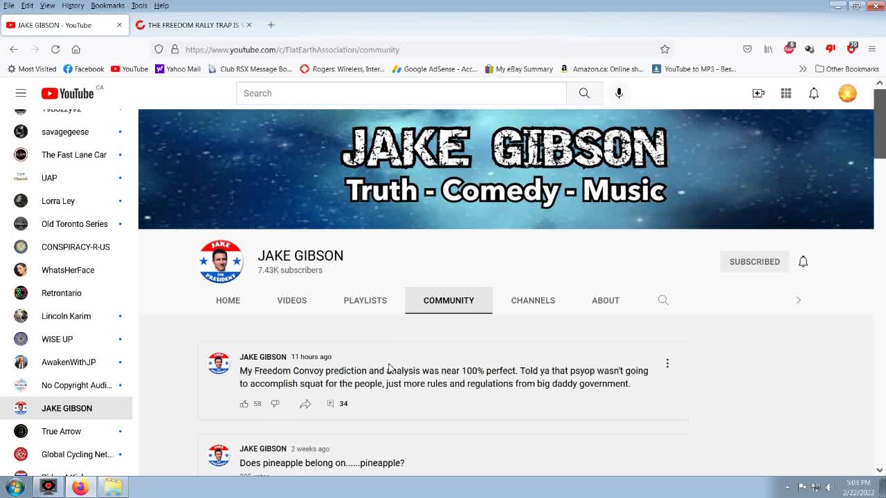Dislike the Freedom Convoy community post
The height and width of the screenshot is (498, 886).
275,404
